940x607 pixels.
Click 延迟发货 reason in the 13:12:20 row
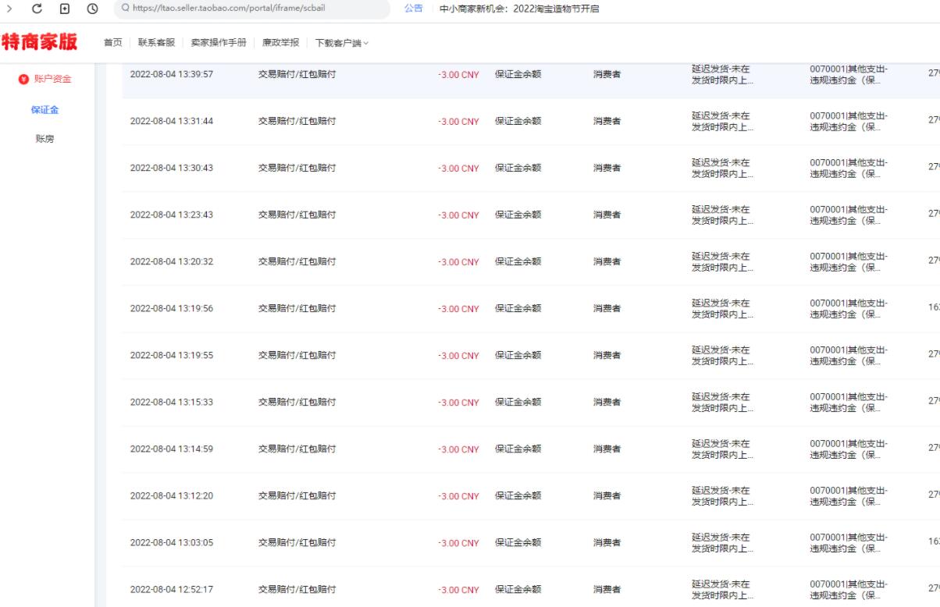pos(723,495)
